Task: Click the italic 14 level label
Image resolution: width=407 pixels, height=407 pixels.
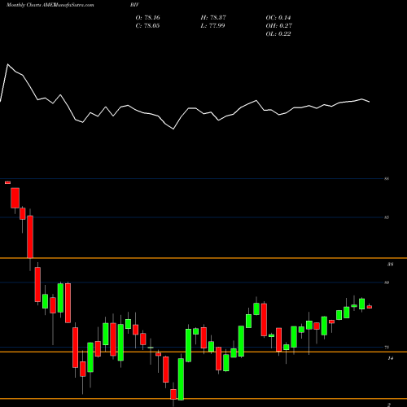Action: coord(390,358)
